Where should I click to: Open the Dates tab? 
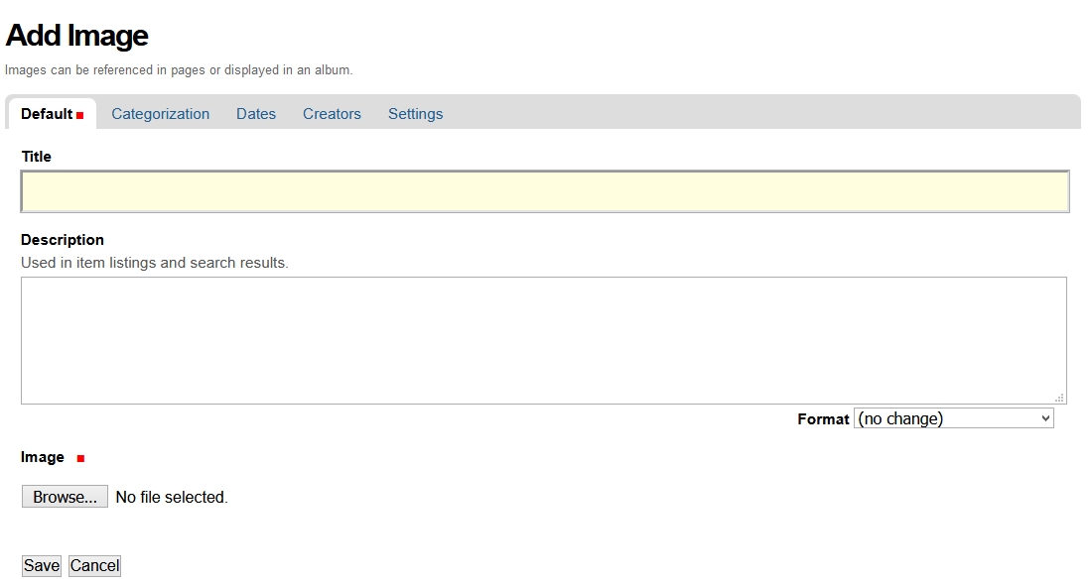tap(256, 114)
